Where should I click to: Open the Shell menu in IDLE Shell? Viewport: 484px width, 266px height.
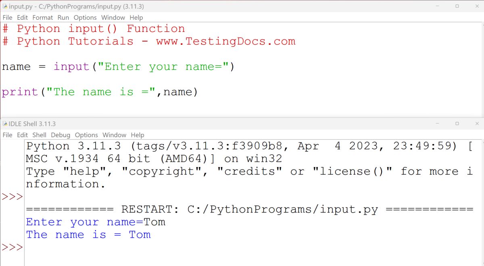click(x=39, y=135)
